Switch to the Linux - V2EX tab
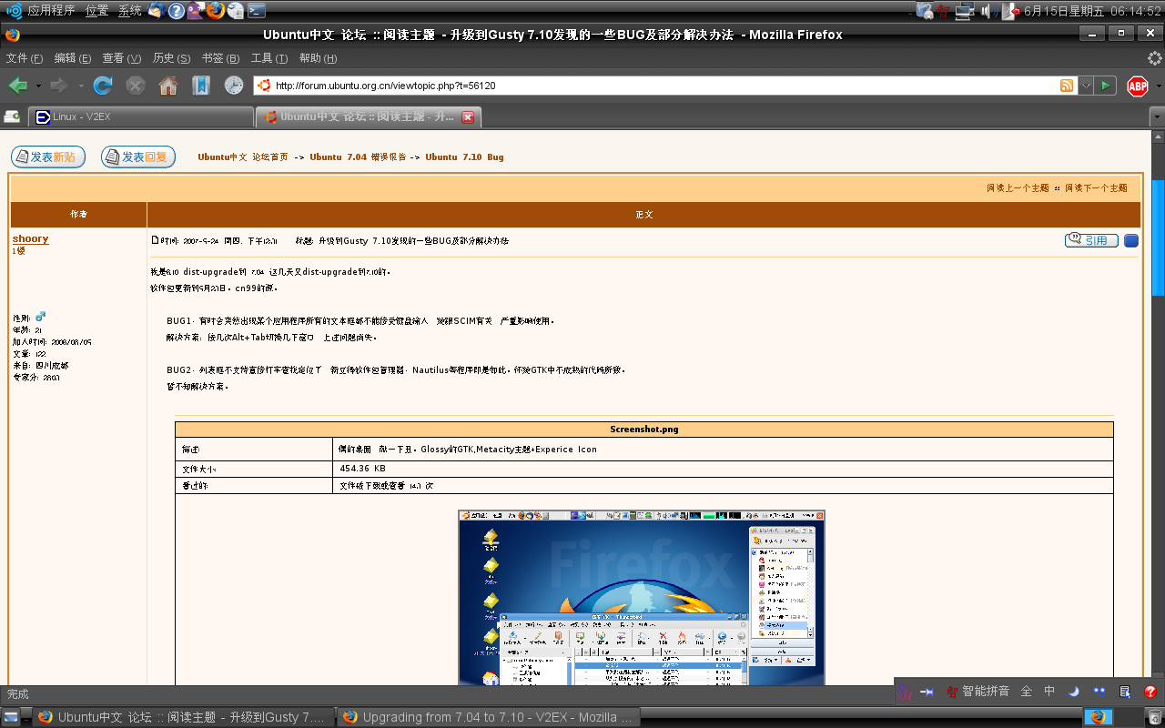 coord(141,116)
